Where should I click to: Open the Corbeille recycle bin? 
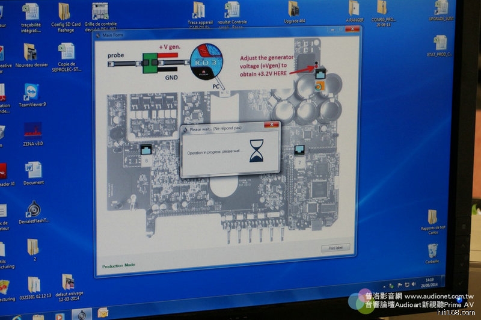[x=432, y=250]
